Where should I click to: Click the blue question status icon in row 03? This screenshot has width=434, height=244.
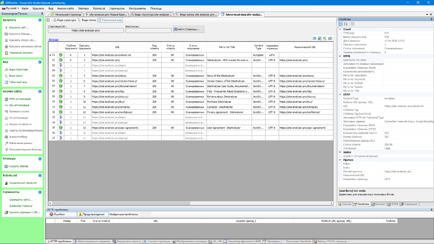pos(61,65)
